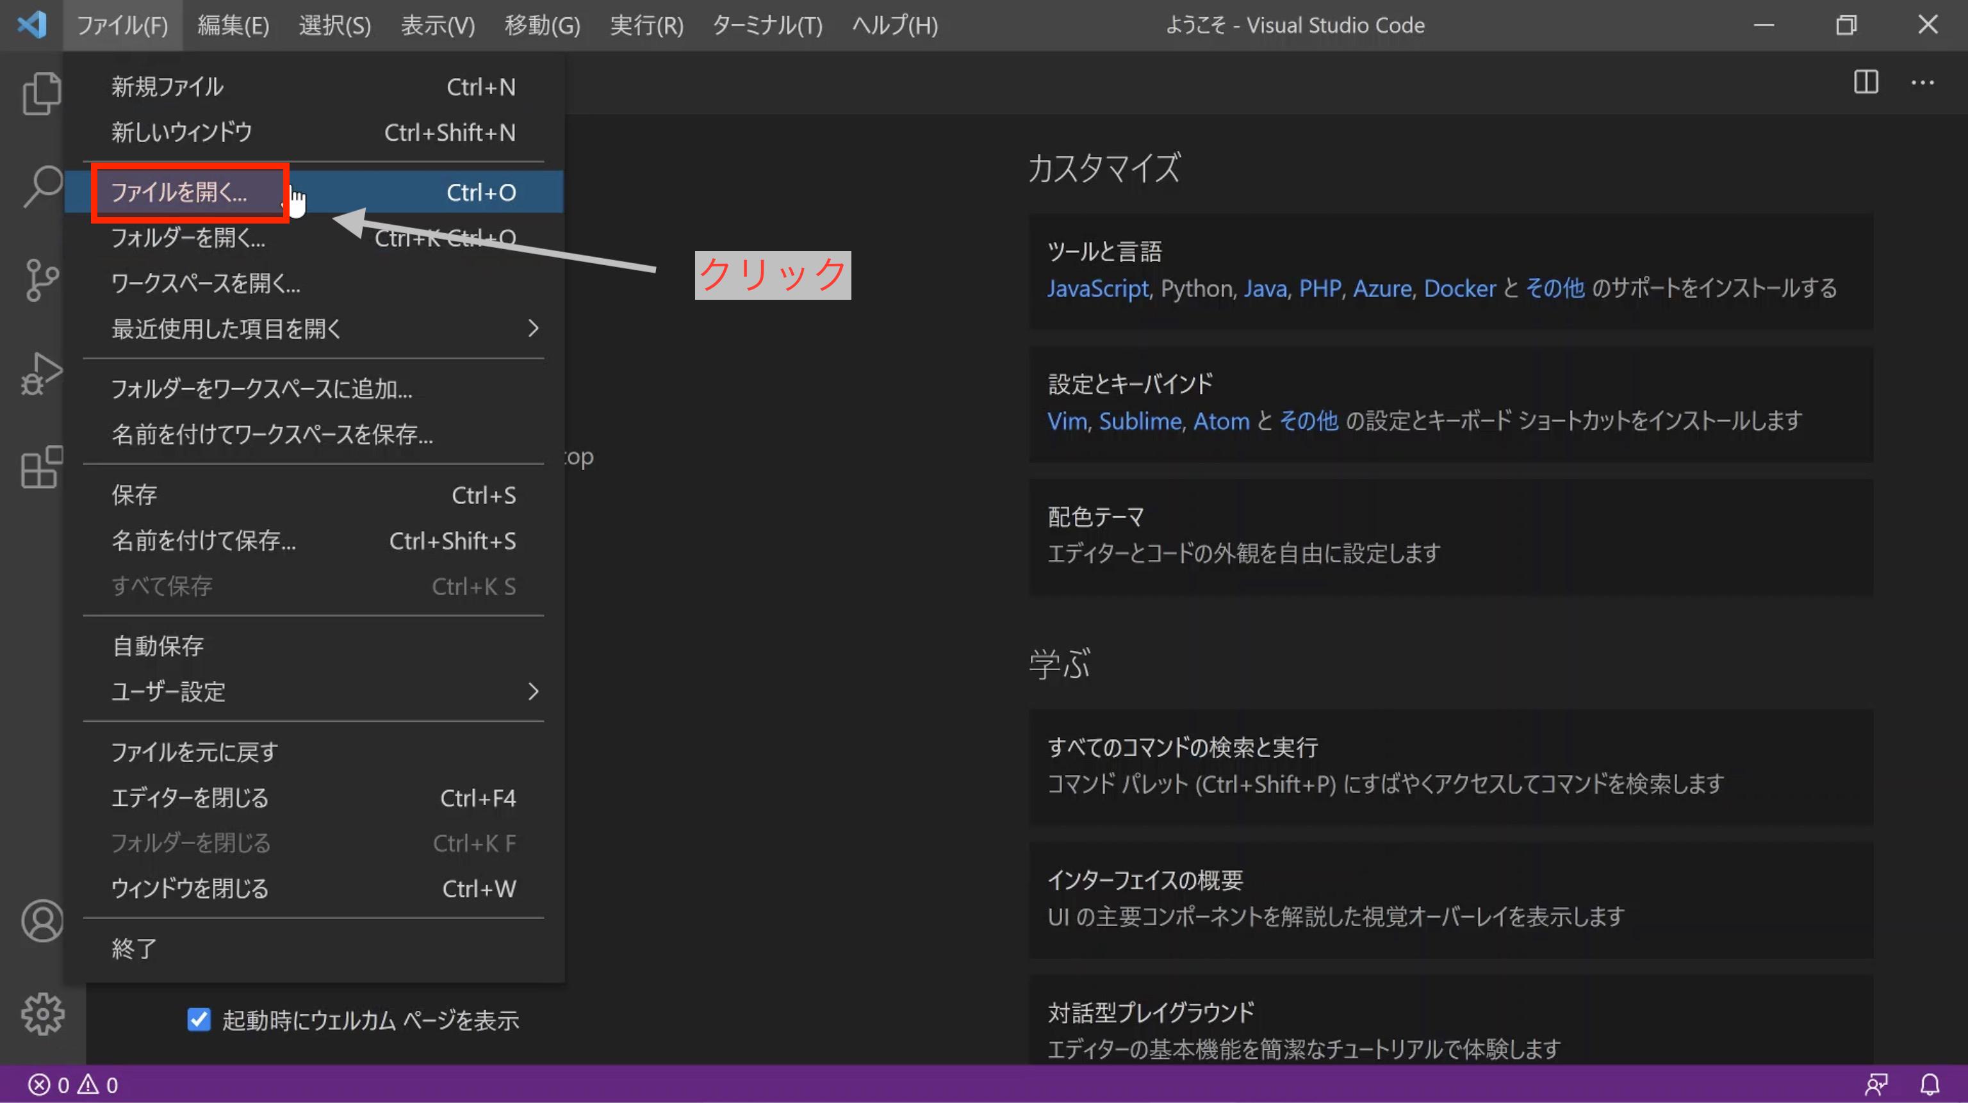
Task: Select ワークスペースを開く... menu entry
Action: [x=313, y=283]
